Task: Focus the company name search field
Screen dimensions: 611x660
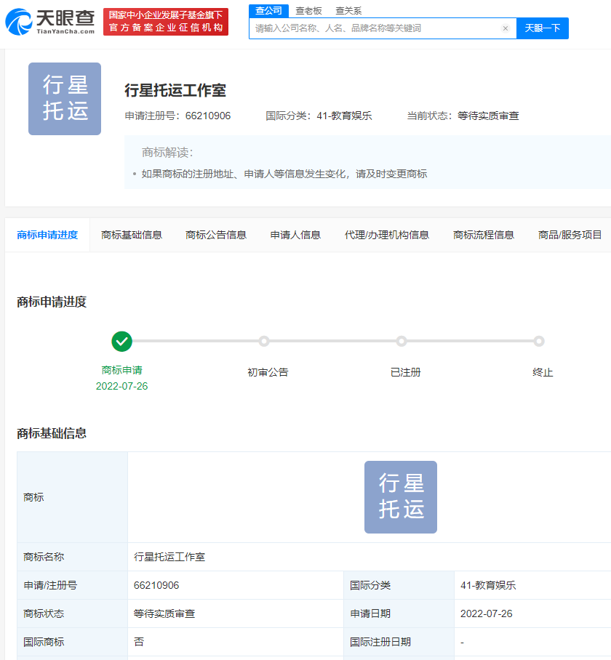Action: click(x=375, y=28)
